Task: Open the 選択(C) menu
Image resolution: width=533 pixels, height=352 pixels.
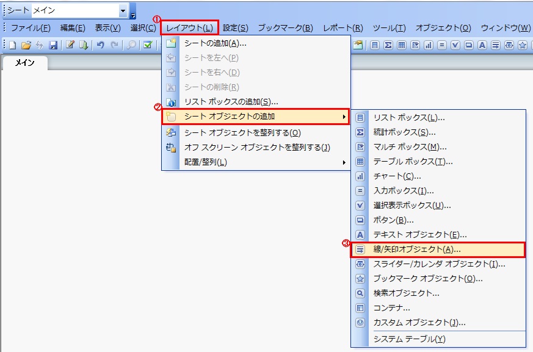Action: click(x=143, y=28)
